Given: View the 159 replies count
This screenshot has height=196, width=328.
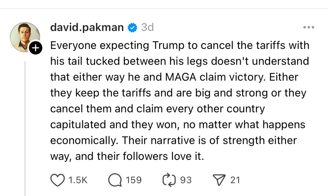Looking at the screenshot, I should coord(134,180).
